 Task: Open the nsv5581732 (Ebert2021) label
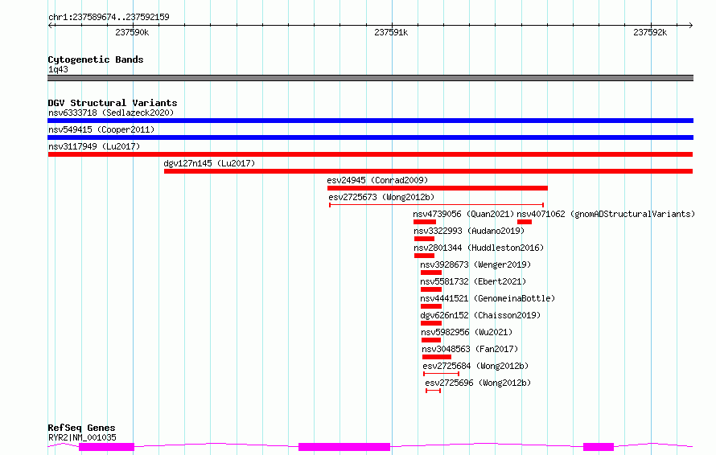473,281
